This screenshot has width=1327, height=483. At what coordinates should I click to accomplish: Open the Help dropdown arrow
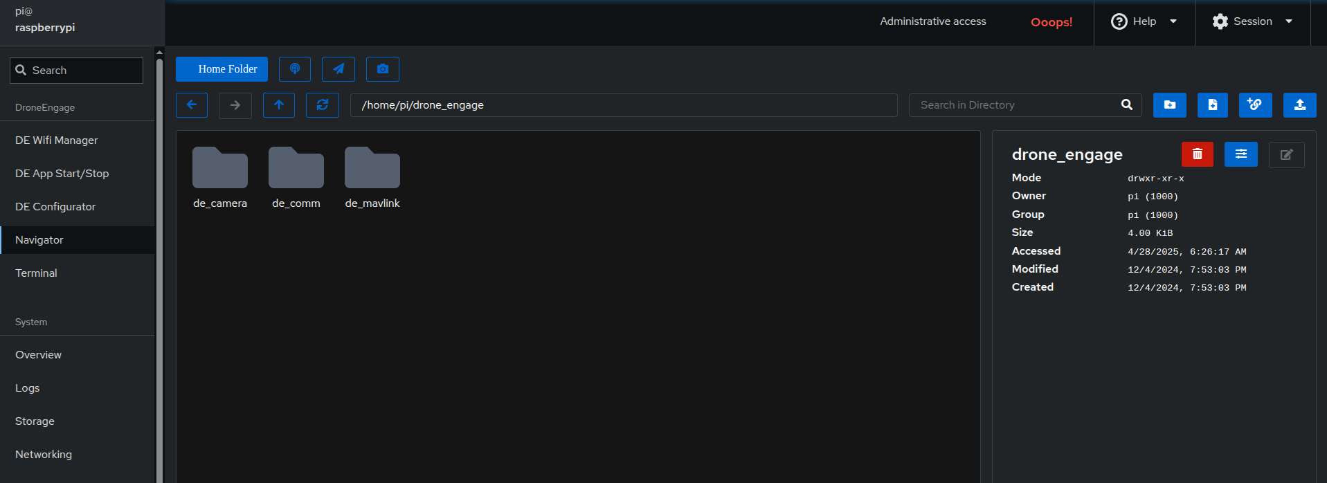[x=1173, y=21]
